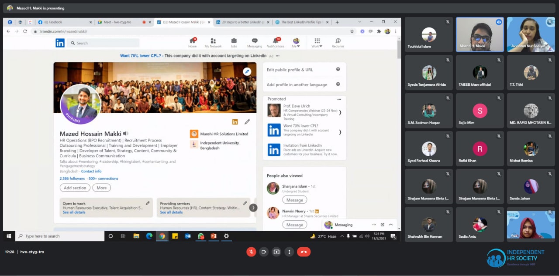The height and width of the screenshot is (276, 559).
Task: Reload the browser page
Action: (25, 31)
